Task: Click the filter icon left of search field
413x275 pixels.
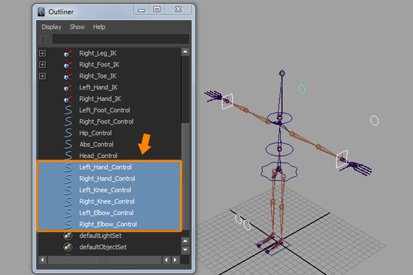Action: (x=43, y=39)
